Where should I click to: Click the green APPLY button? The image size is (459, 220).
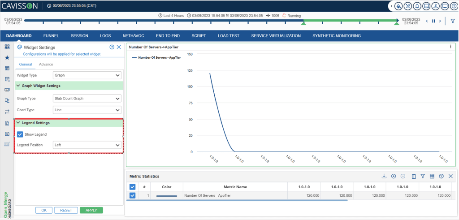(x=91, y=210)
